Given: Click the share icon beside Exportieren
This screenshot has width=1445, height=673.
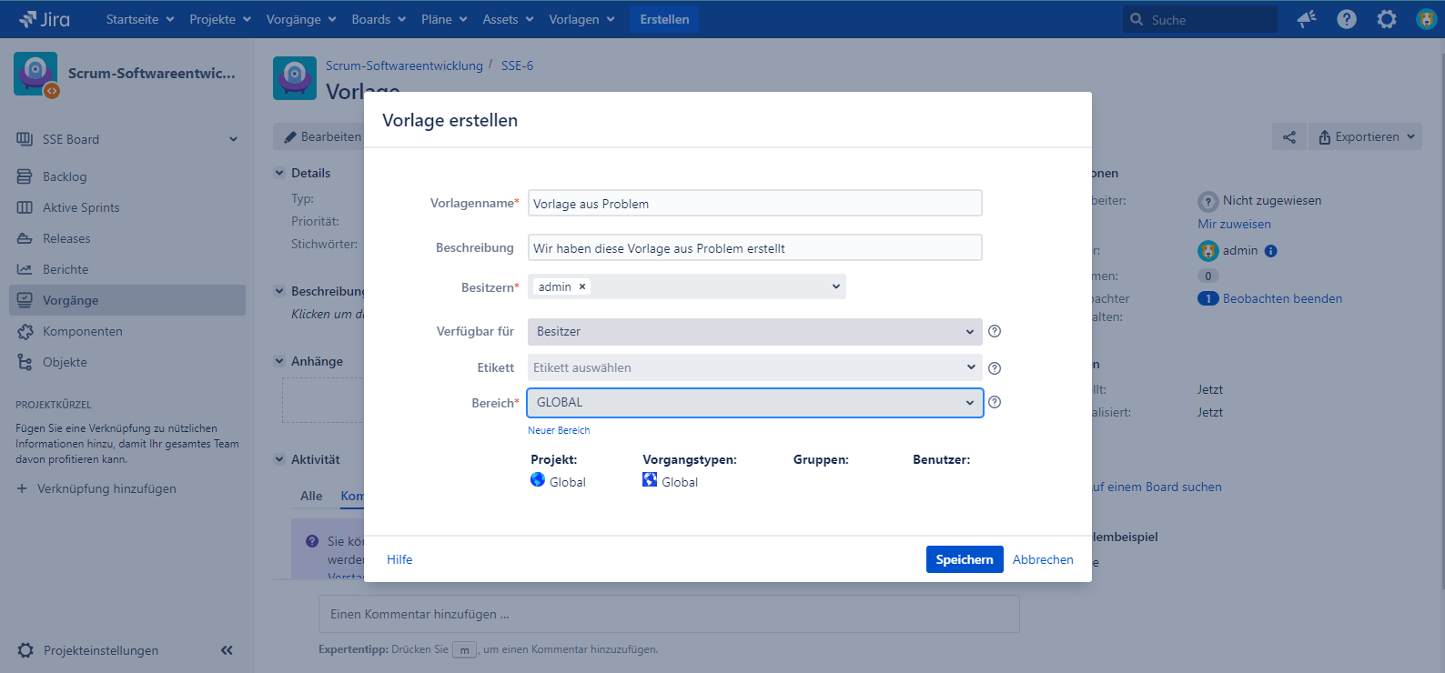Looking at the screenshot, I should [x=1289, y=137].
